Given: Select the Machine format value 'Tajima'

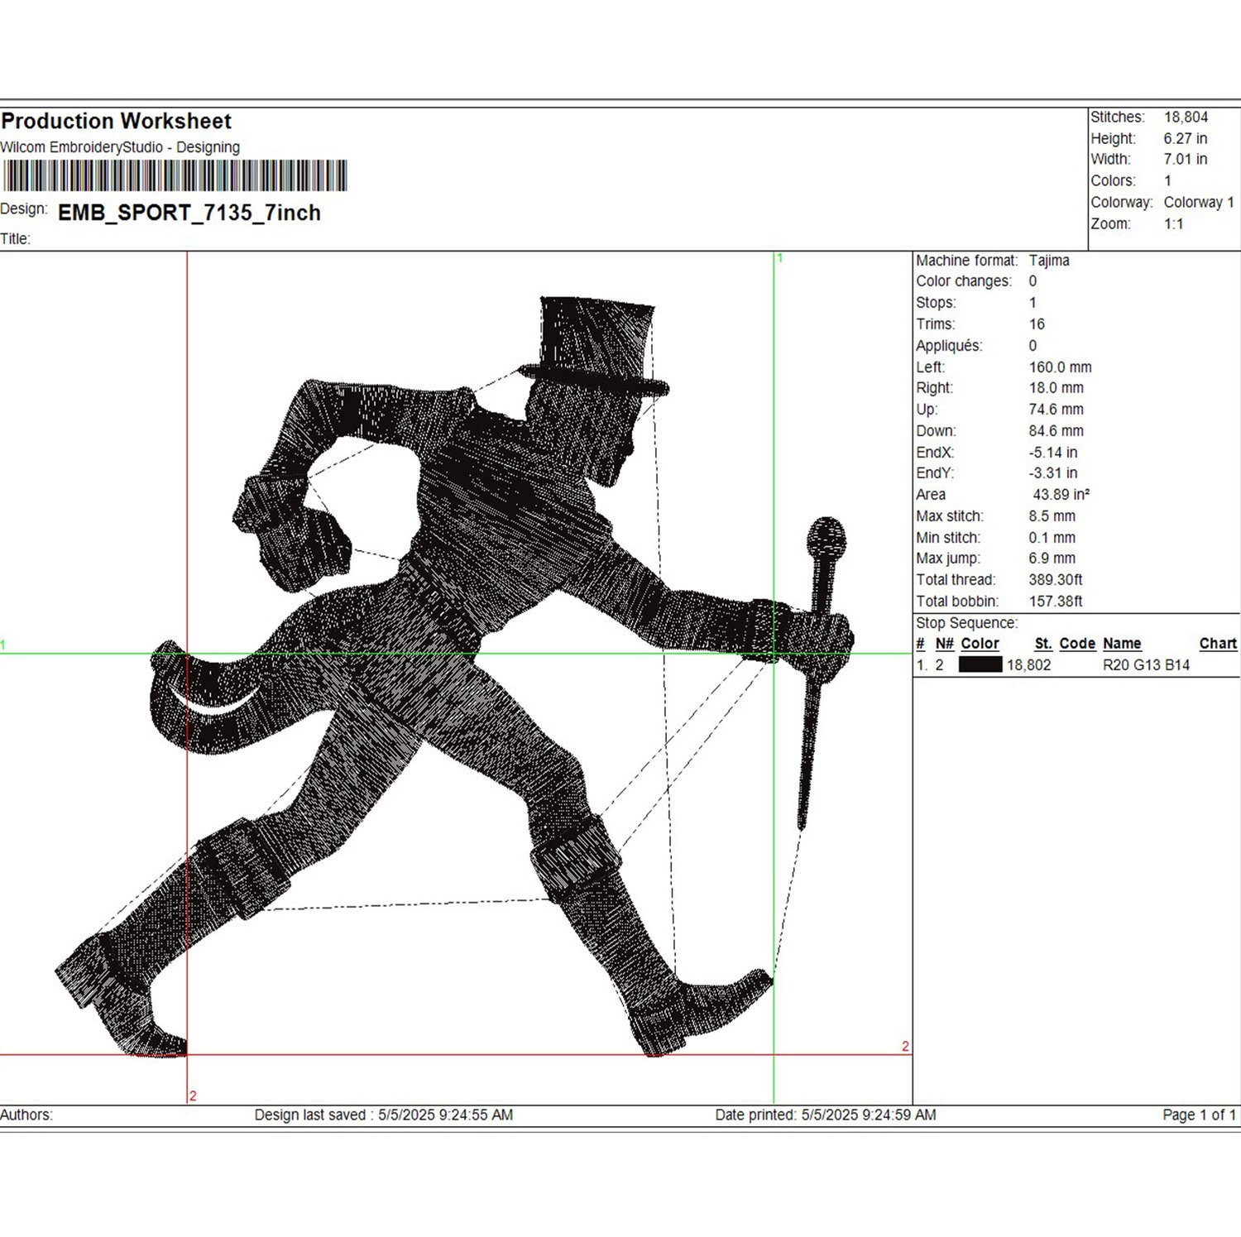Looking at the screenshot, I should [1049, 261].
